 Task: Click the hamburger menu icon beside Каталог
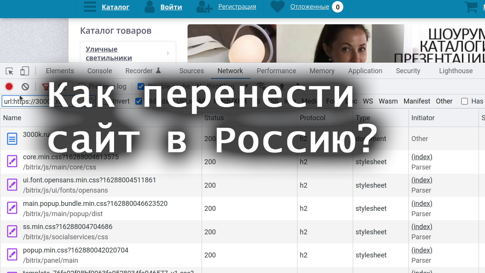(90, 7)
